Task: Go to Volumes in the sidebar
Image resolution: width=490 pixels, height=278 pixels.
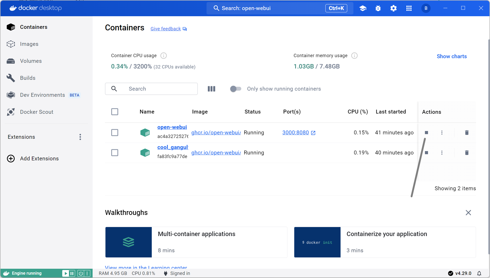Action: click(46, 61)
